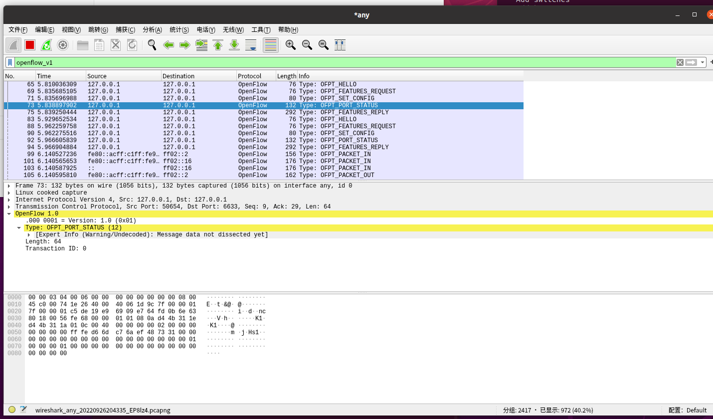Click the 配置: Default profile status entry
The height and width of the screenshot is (419, 713).
coord(688,410)
